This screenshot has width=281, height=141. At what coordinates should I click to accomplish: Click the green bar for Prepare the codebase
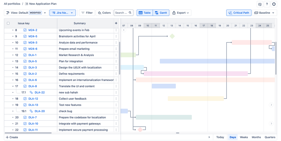point(164,117)
